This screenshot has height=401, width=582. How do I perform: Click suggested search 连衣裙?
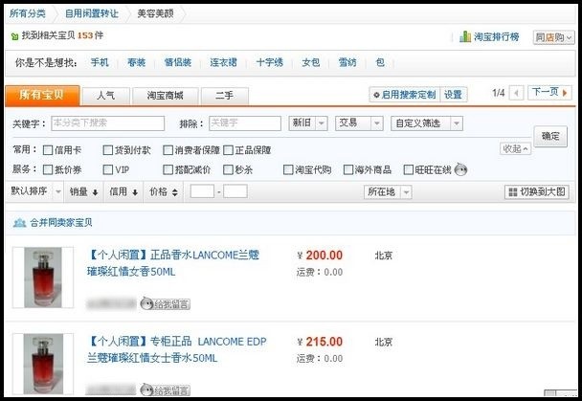(x=223, y=62)
